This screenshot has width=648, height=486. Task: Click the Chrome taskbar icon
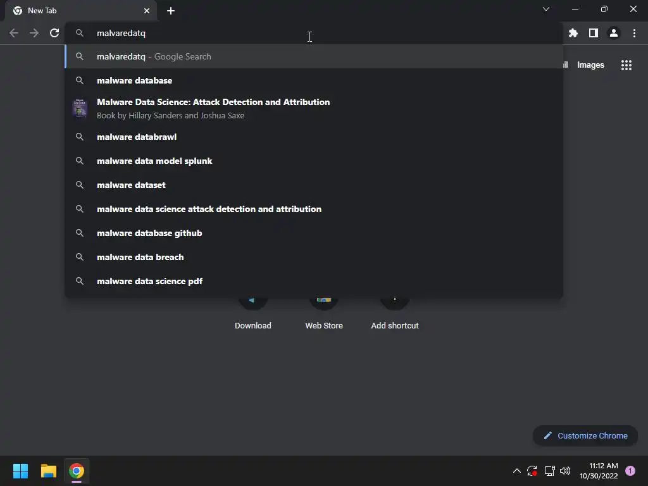77,471
